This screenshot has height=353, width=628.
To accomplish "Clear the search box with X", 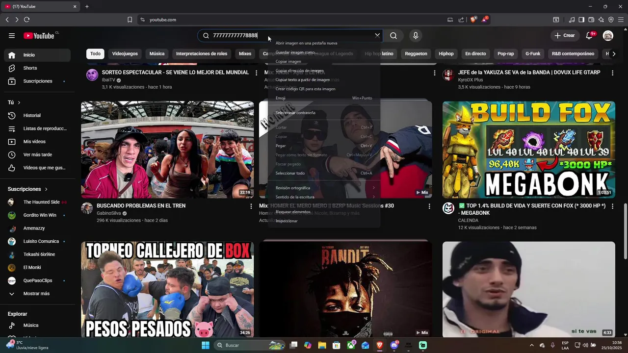I will (x=377, y=35).
